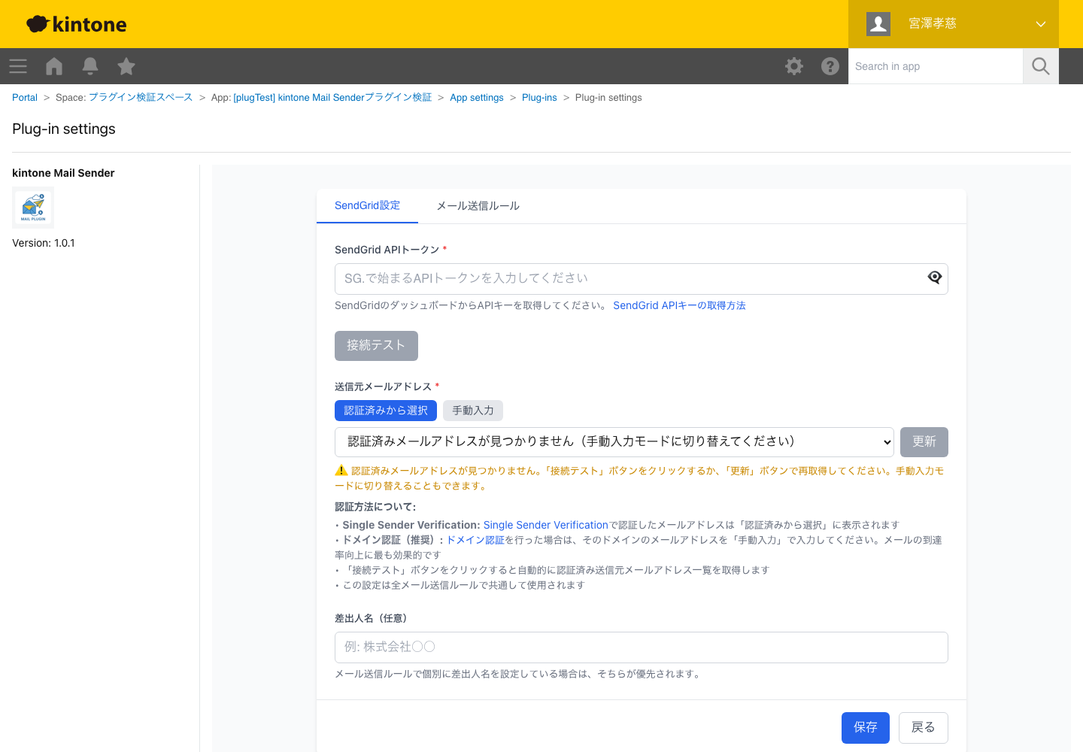
Task: Switch to 手動入力 mode
Action: tap(472, 411)
